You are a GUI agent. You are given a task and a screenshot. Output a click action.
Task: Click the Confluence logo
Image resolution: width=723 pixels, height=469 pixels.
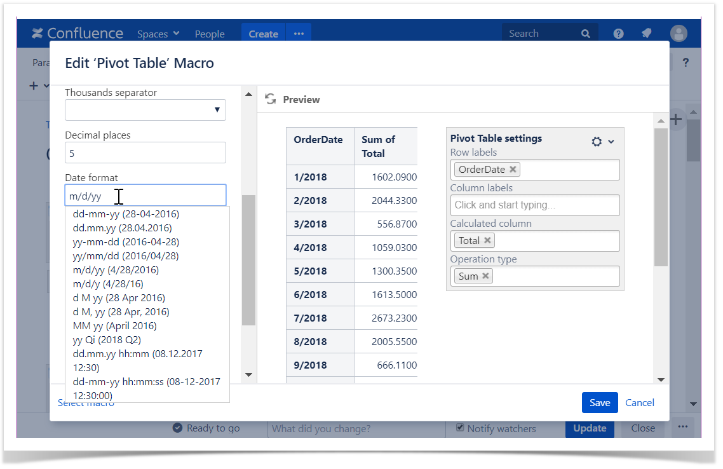tap(78, 34)
